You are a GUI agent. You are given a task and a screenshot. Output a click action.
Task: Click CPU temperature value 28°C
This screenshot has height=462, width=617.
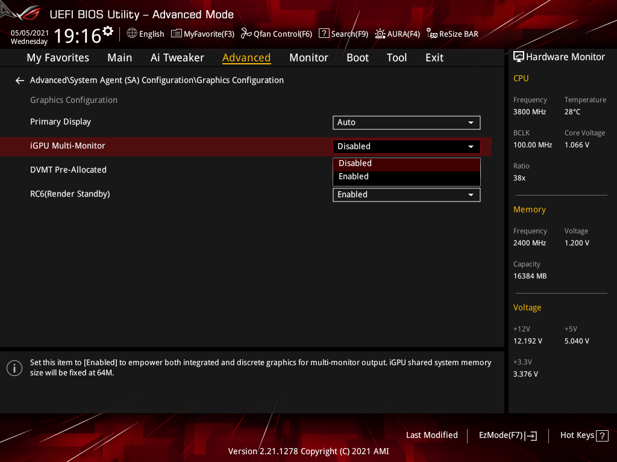[572, 112]
